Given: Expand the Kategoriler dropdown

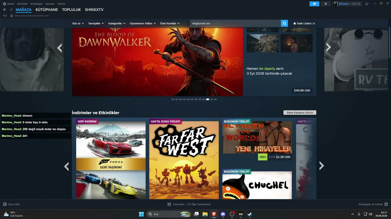Looking at the screenshot, I should (117, 23).
